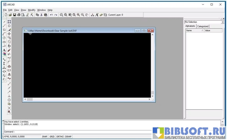
Task: Click the drawing's horizontal scrollbar left arrow
Action: 25,99
